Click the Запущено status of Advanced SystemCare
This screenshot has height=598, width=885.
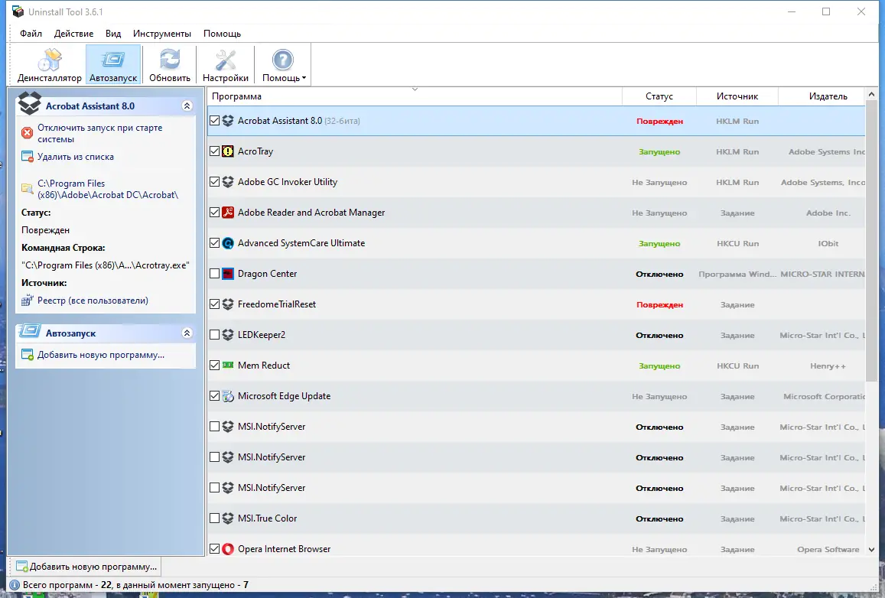click(659, 244)
